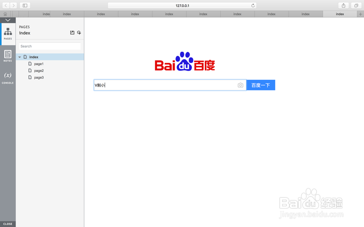Click the get links icon in Pages header
This screenshot has width=364, height=227.
pos(79,33)
